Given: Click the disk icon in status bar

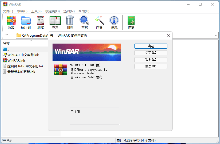Looking at the screenshot, I should 4,140.
